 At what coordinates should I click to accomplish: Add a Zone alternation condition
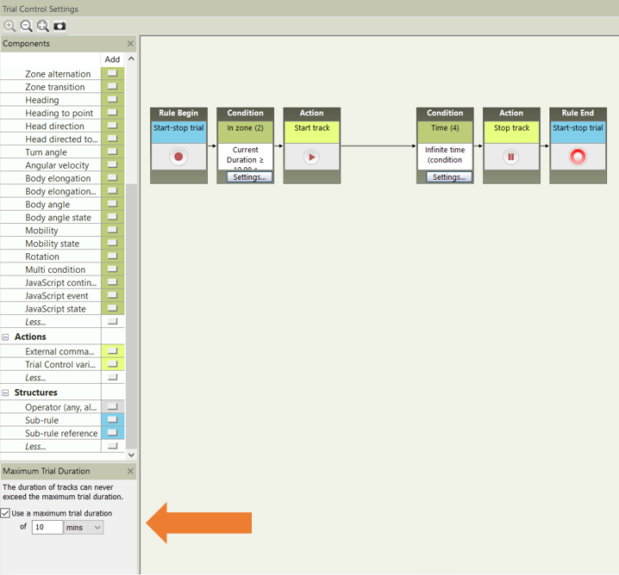coord(113,74)
